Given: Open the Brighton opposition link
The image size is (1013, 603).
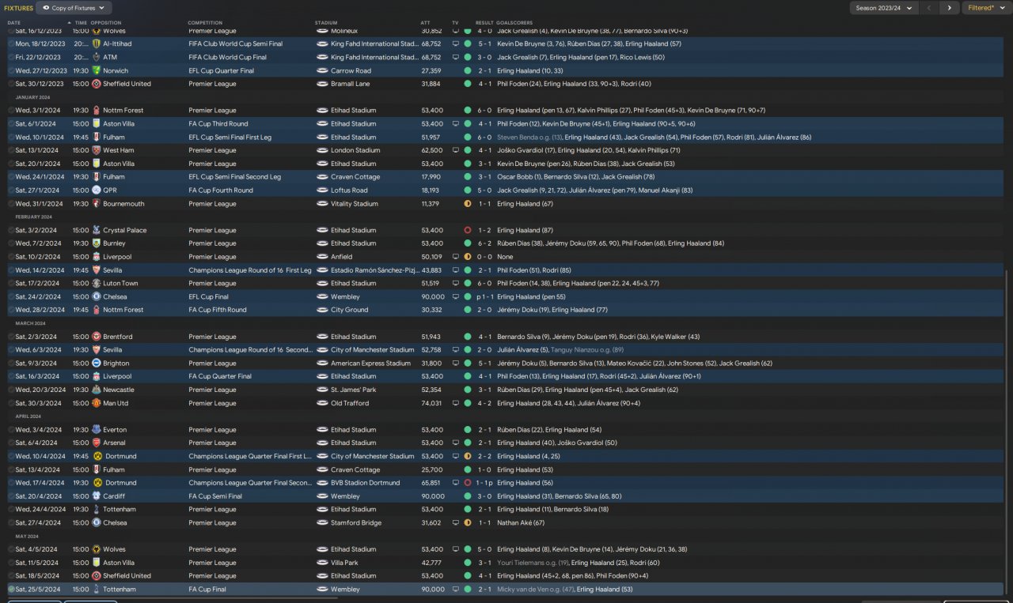Looking at the screenshot, I should (116, 364).
